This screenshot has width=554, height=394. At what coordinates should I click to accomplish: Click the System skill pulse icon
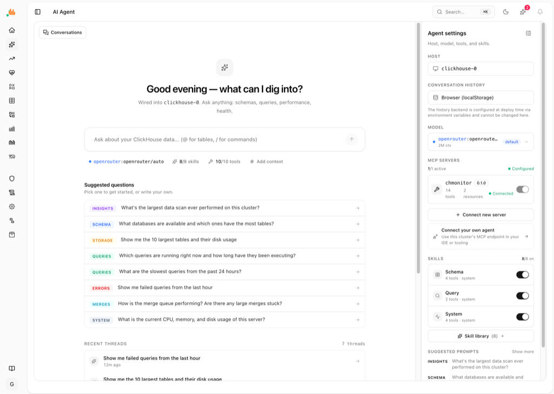pos(437,317)
